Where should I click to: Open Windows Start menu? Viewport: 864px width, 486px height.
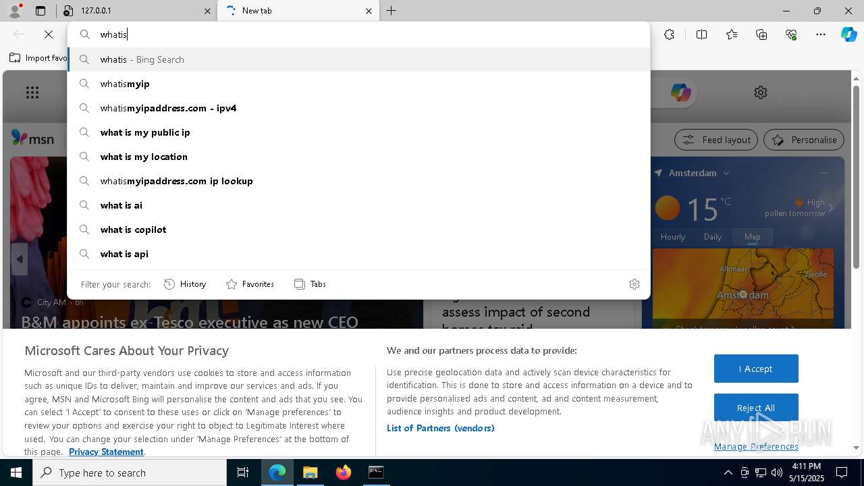16,473
